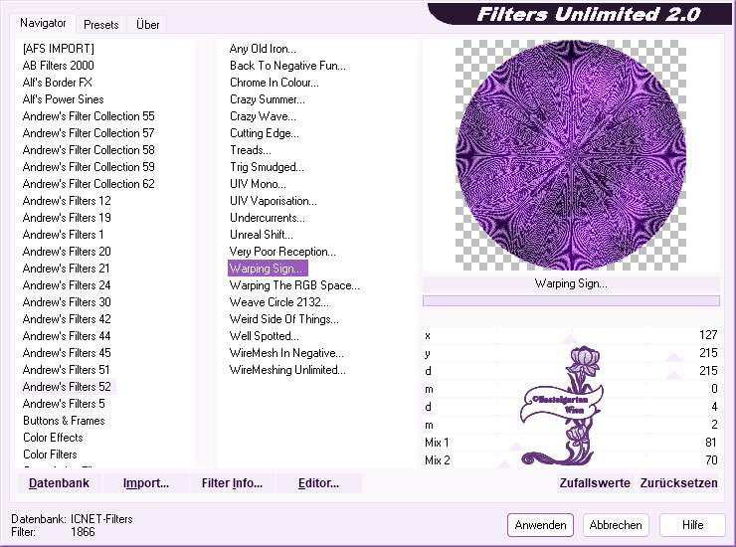Select Andrew's Filter Collection 58
This screenshot has width=736, height=547.
point(89,150)
